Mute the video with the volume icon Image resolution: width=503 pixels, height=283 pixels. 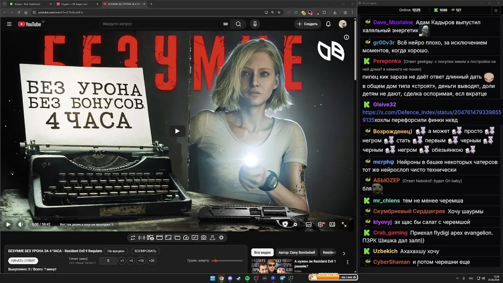[21, 224]
